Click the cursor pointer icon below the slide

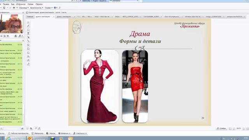(31, 128)
